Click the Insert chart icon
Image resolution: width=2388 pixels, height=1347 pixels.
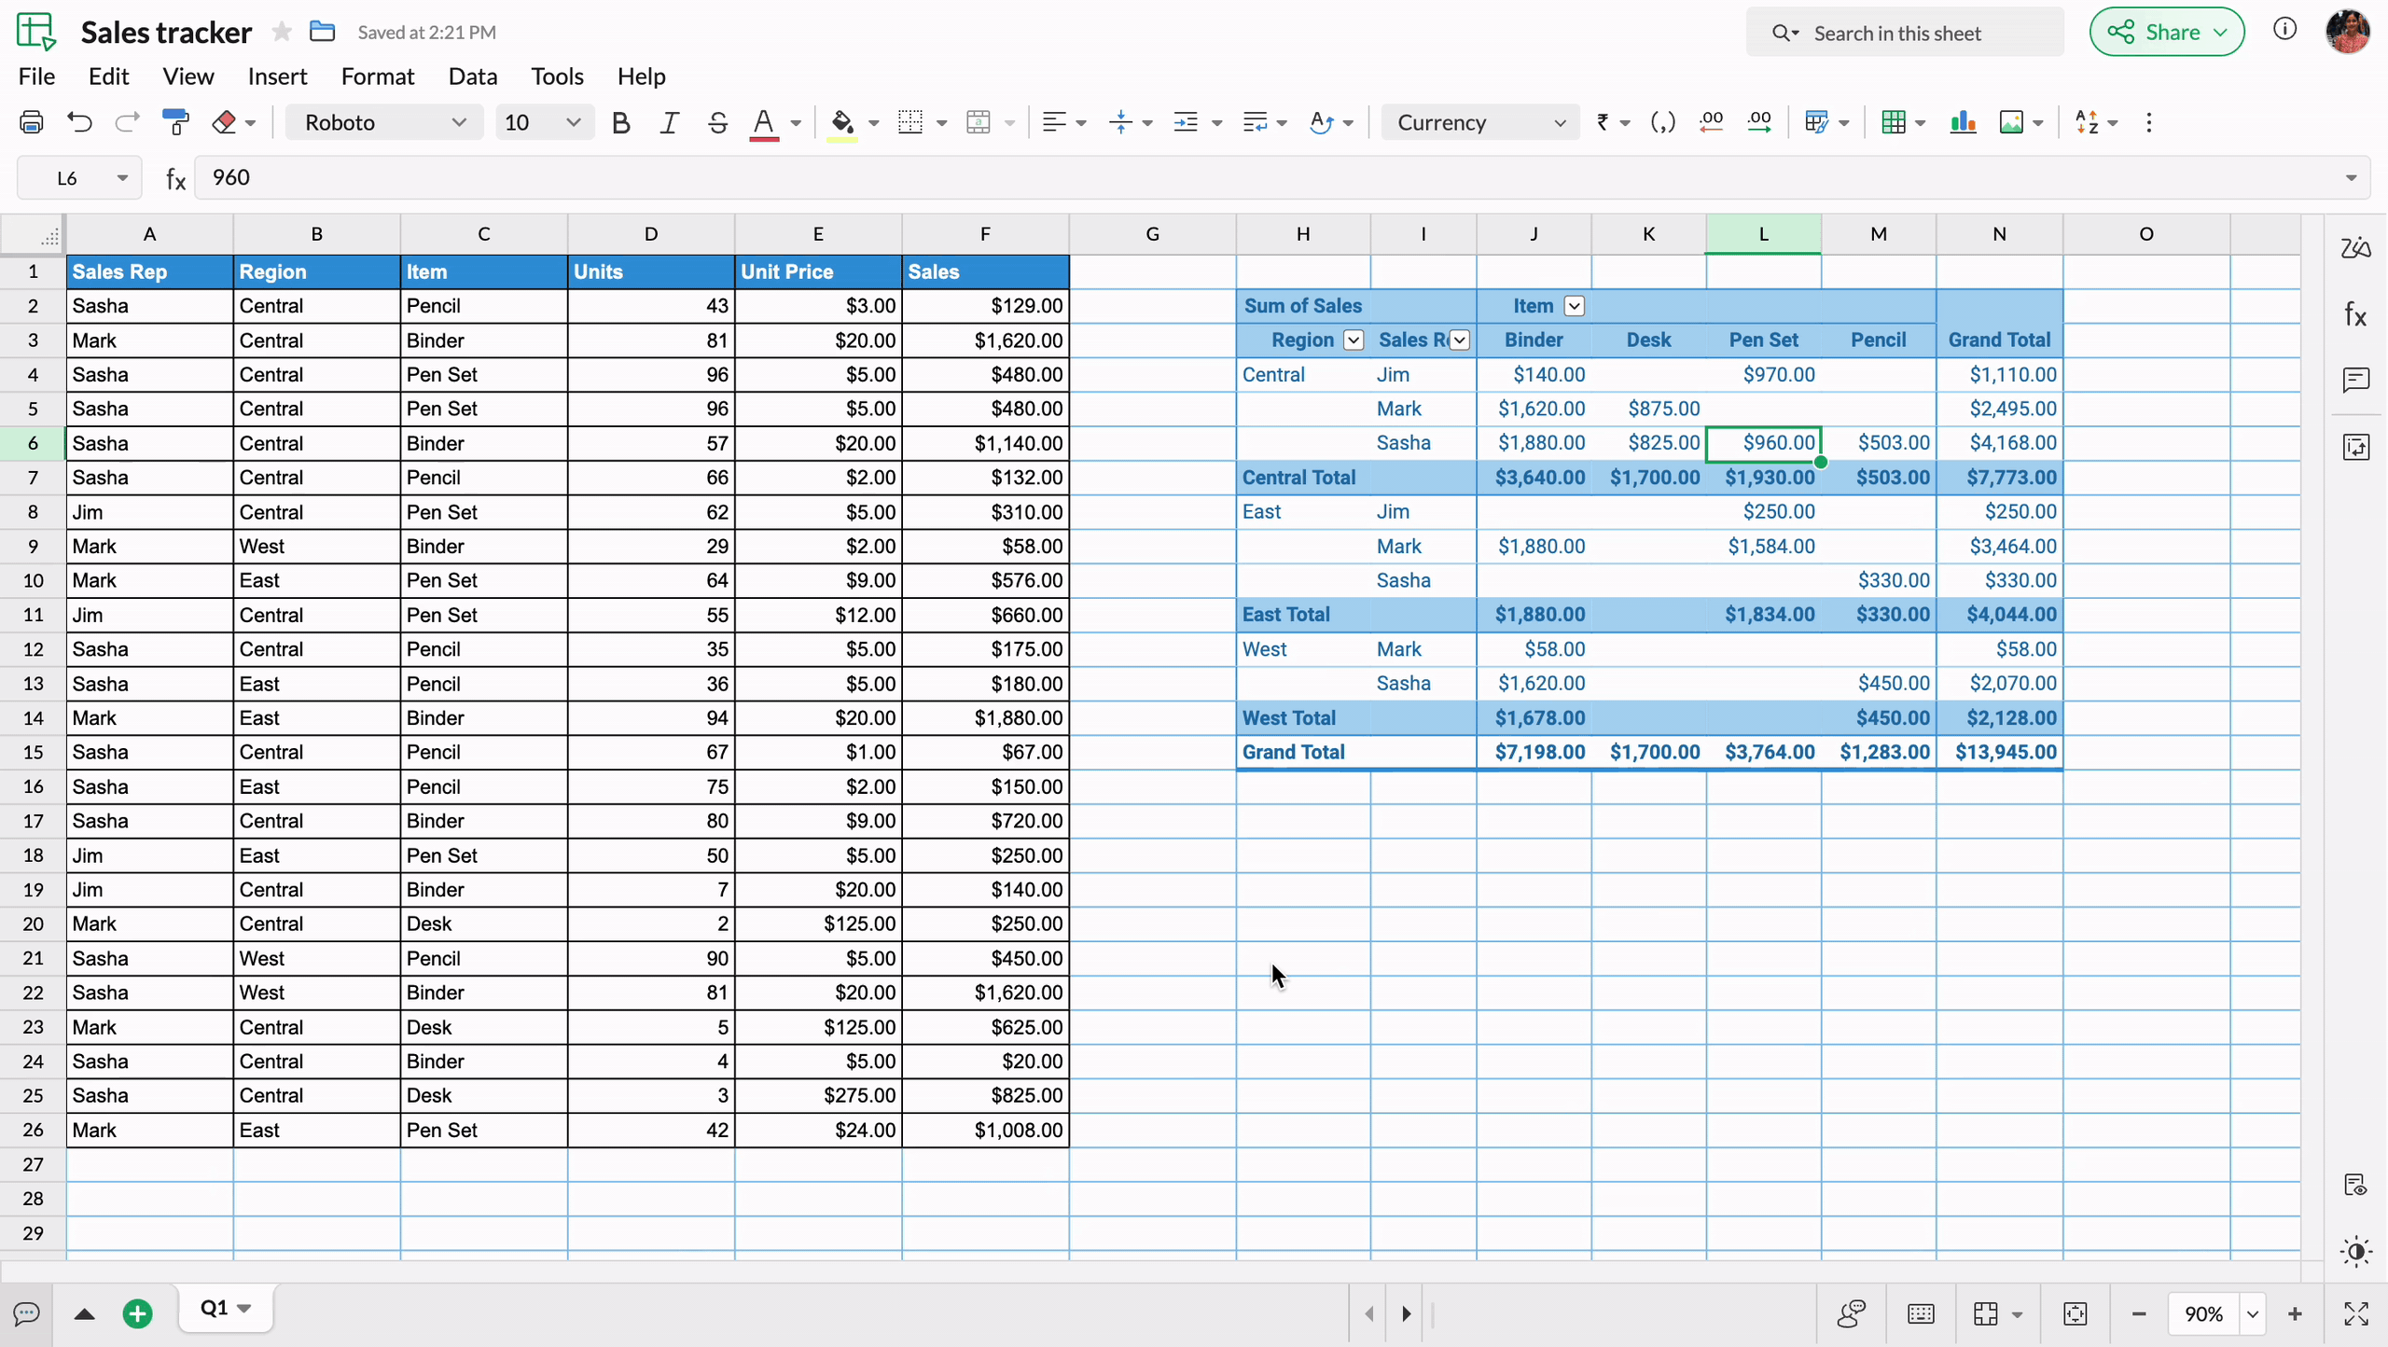pyautogui.click(x=1963, y=122)
